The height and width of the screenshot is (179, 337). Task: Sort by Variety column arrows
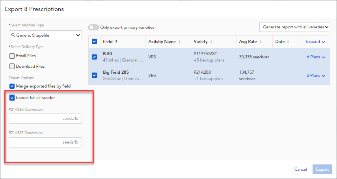click(212, 42)
